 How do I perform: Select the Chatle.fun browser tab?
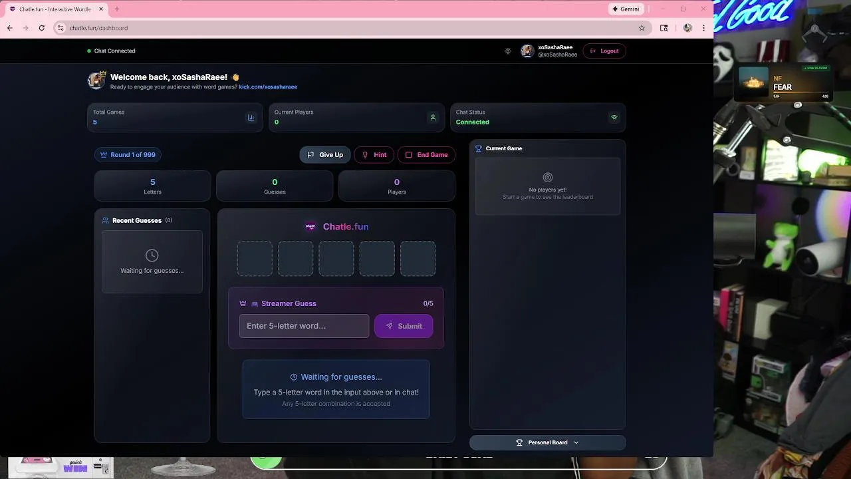(55, 9)
